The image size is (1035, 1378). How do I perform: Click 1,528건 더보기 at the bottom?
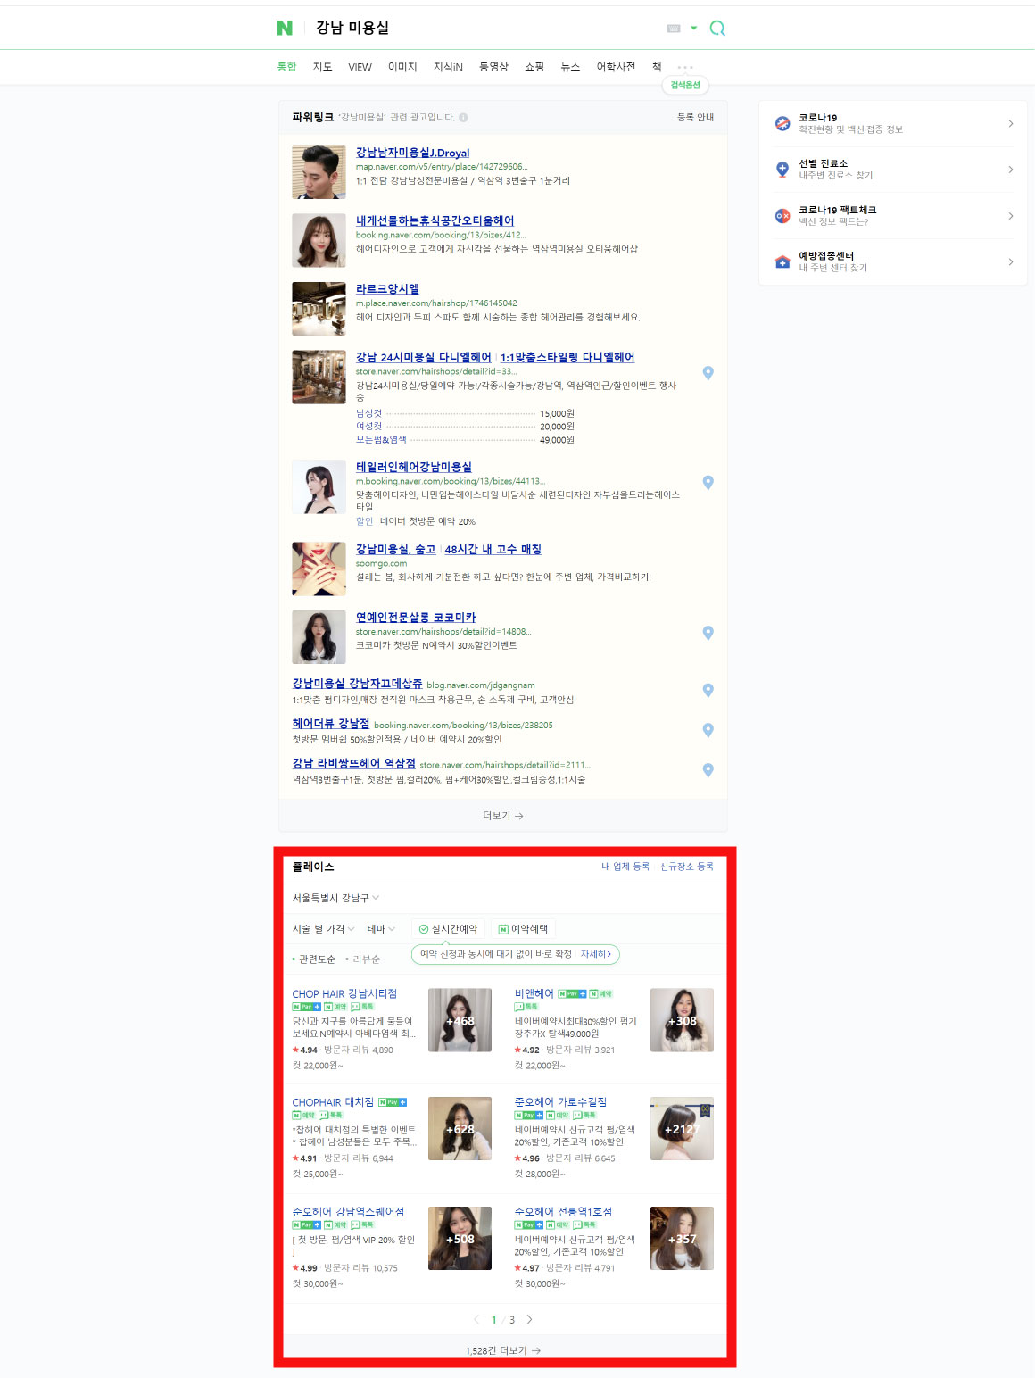503,1351
